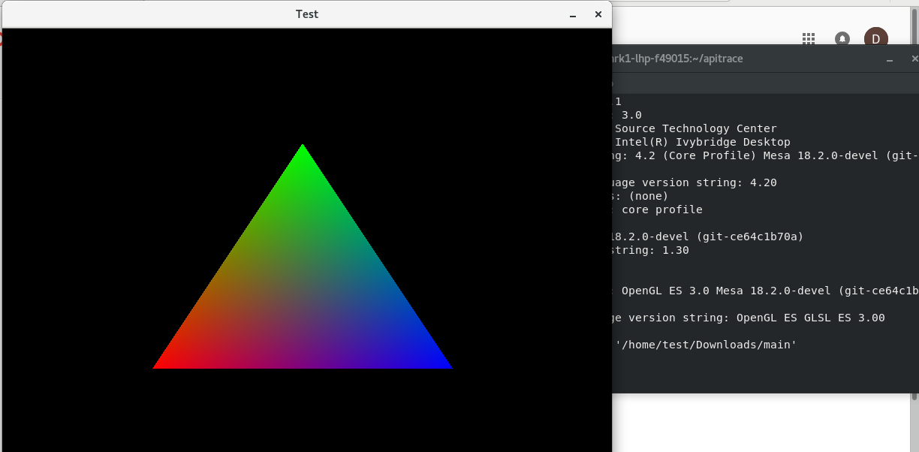Image resolution: width=919 pixels, height=452 pixels.
Task: Open the Google apps grid icon
Action: 809,38
